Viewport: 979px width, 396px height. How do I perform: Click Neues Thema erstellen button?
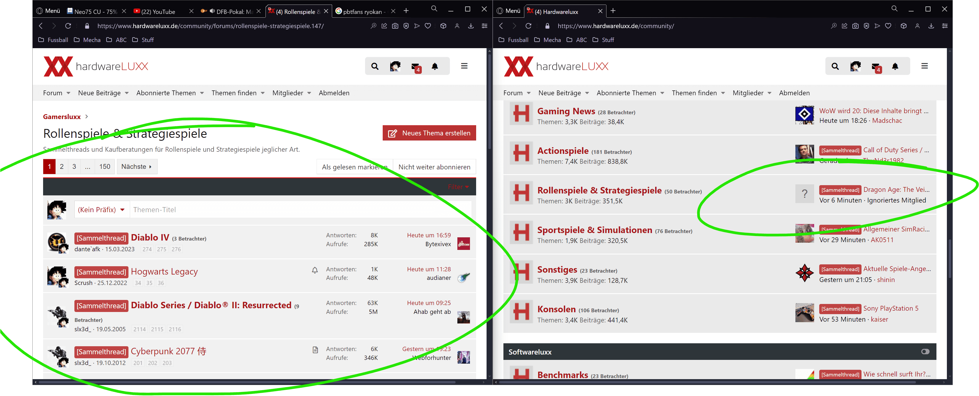pos(429,133)
